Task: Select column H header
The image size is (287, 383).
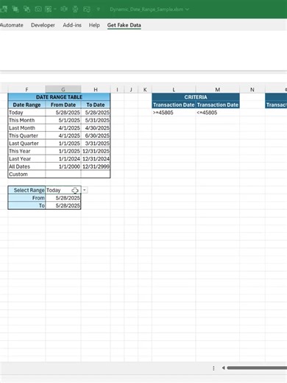Action: click(x=96, y=89)
